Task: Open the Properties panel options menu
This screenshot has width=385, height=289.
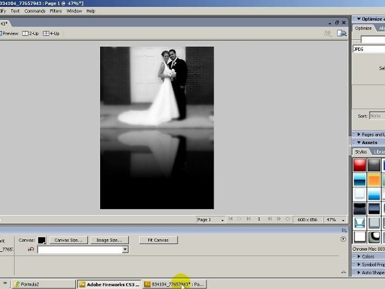Action: click(x=344, y=230)
